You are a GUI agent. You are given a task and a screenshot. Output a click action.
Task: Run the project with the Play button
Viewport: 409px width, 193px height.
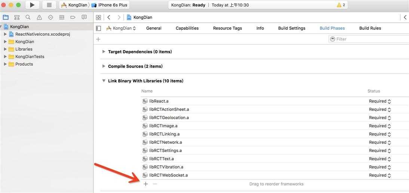click(33, 5)
